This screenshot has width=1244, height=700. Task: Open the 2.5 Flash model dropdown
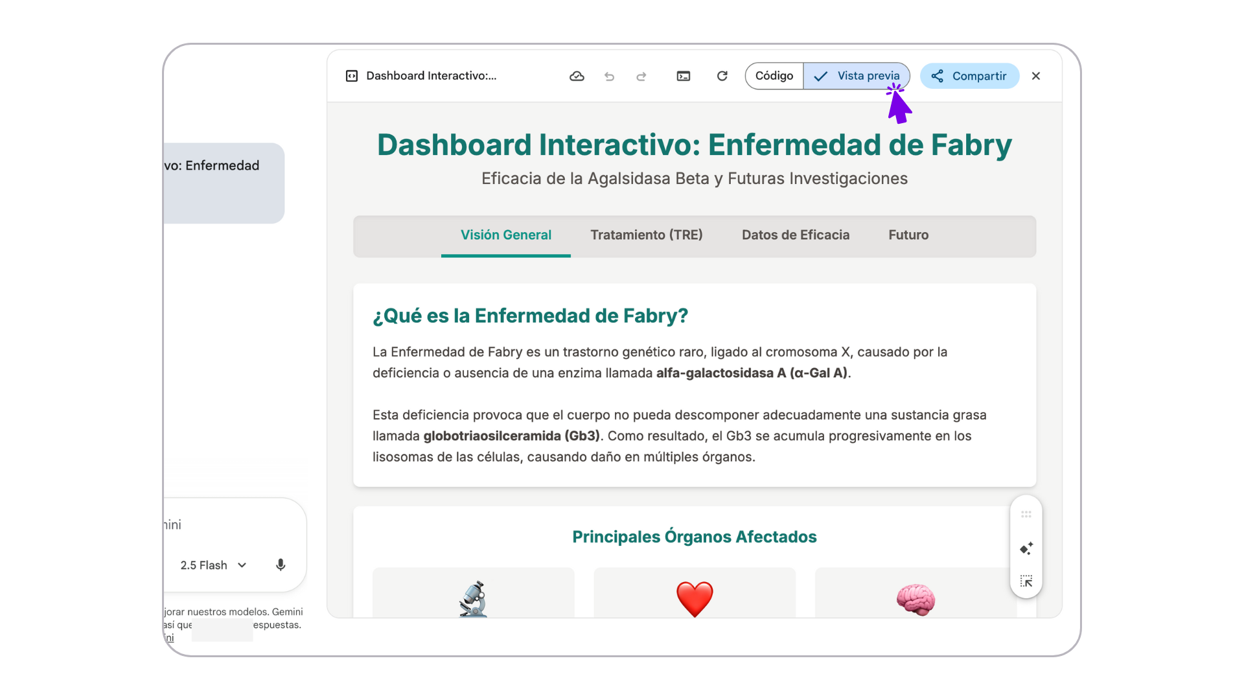tap(213, 565)
